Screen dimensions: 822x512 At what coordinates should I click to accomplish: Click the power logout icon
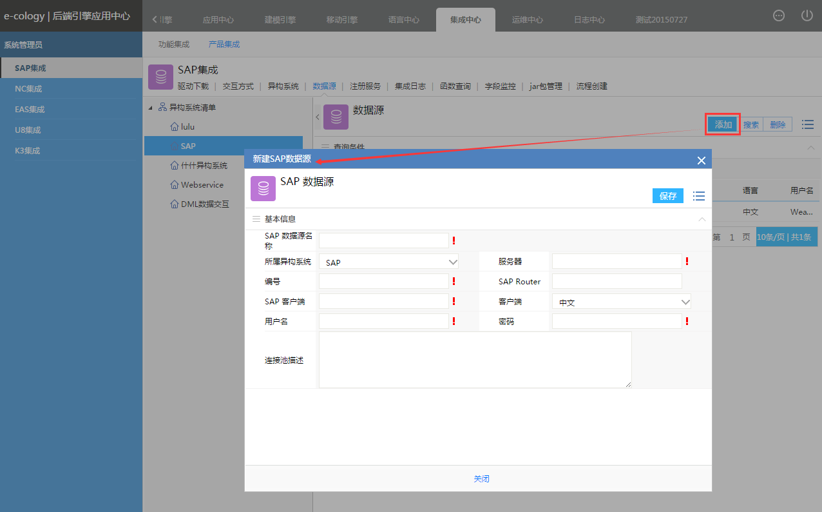point(807,15)
